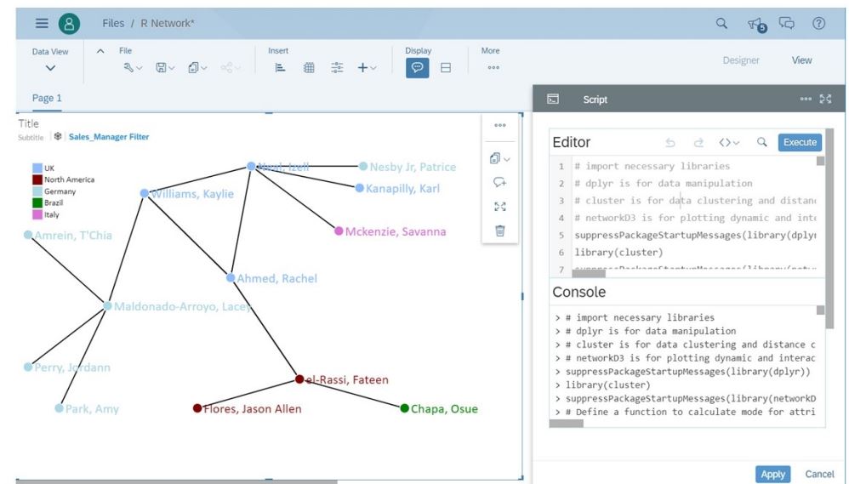Image resolution: width=849 pixels, height=484 pixels.
Task: Insert a chart from the toolbar
Action: point(279,69)
